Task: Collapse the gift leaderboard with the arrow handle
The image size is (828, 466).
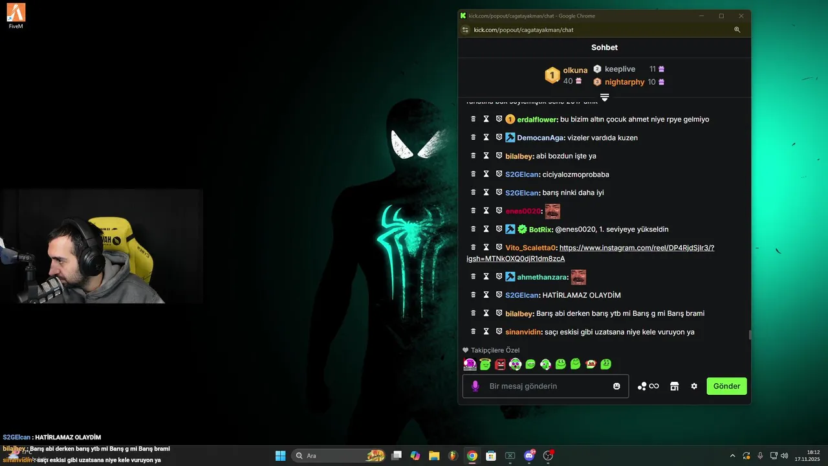Action: point(604,97)
